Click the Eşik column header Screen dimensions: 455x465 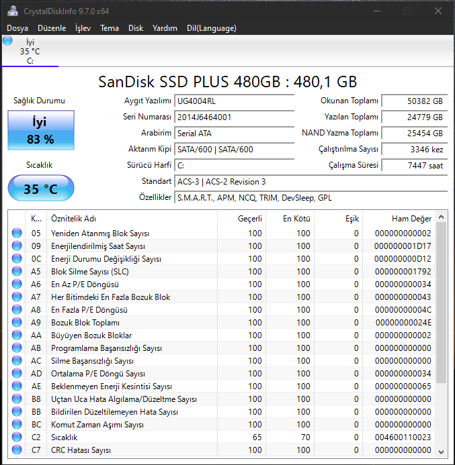tap(338, 219)
